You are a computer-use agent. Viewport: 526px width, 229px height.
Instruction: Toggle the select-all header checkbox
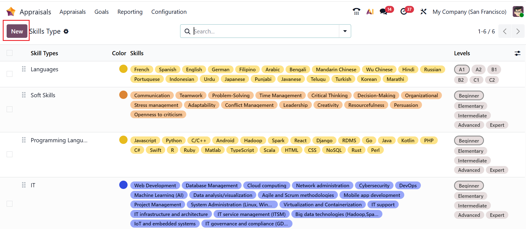click(x=10, y=53)
